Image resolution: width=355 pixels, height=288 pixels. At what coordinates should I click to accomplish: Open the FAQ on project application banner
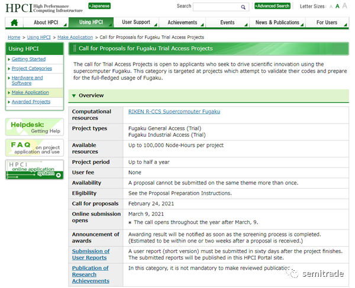(x=34, y=148)
